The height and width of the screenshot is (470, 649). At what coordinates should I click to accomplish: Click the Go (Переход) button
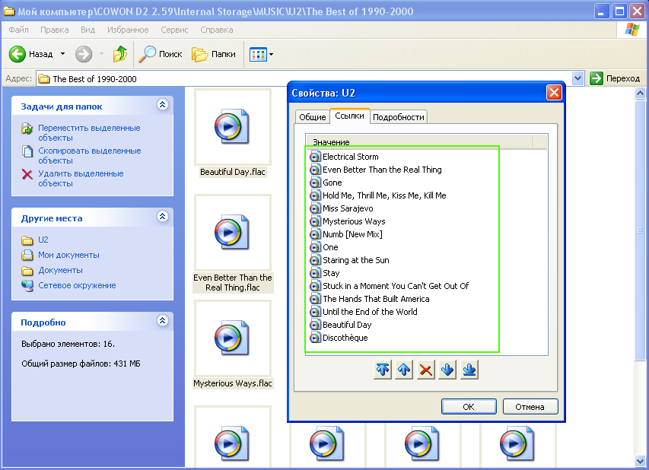pyautogui.click(x=615, y=78)
